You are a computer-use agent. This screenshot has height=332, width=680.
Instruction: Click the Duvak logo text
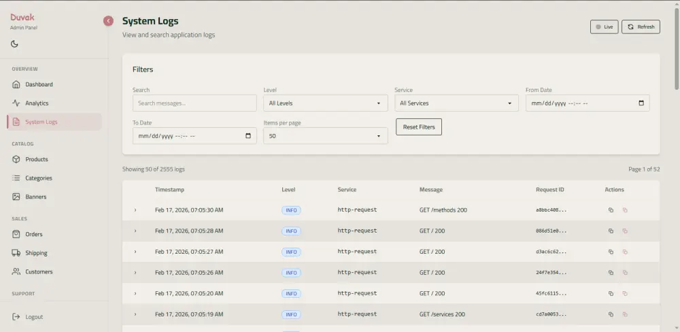pos(22,18)
